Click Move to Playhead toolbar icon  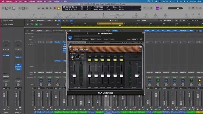(103, 15)
